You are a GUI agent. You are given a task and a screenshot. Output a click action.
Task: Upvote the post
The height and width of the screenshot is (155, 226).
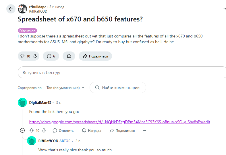[22, 56]
